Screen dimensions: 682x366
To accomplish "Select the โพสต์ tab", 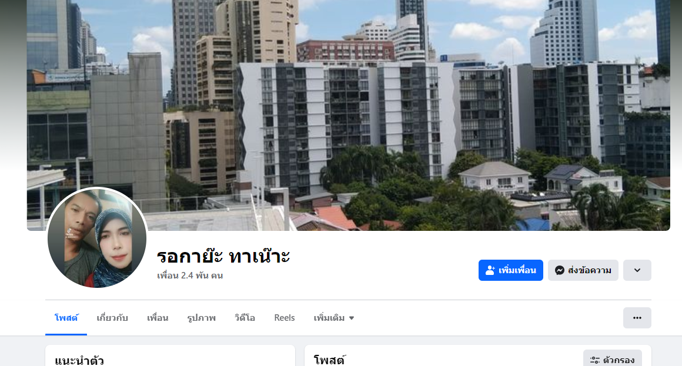I will (x=66, y=318).
